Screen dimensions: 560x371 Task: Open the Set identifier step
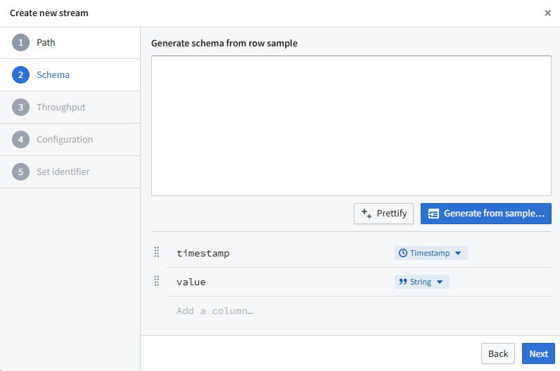click(x=63, y=172)
